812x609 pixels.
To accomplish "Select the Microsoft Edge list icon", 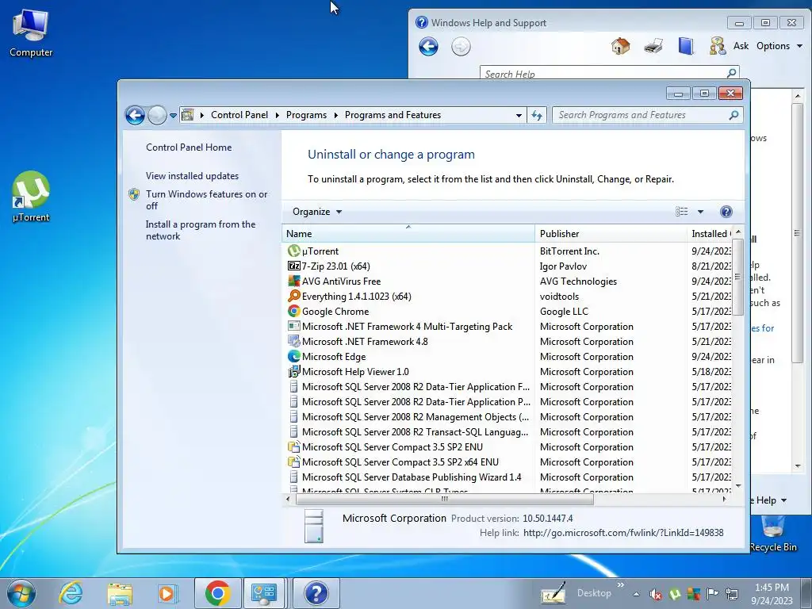I will [293, 356].
